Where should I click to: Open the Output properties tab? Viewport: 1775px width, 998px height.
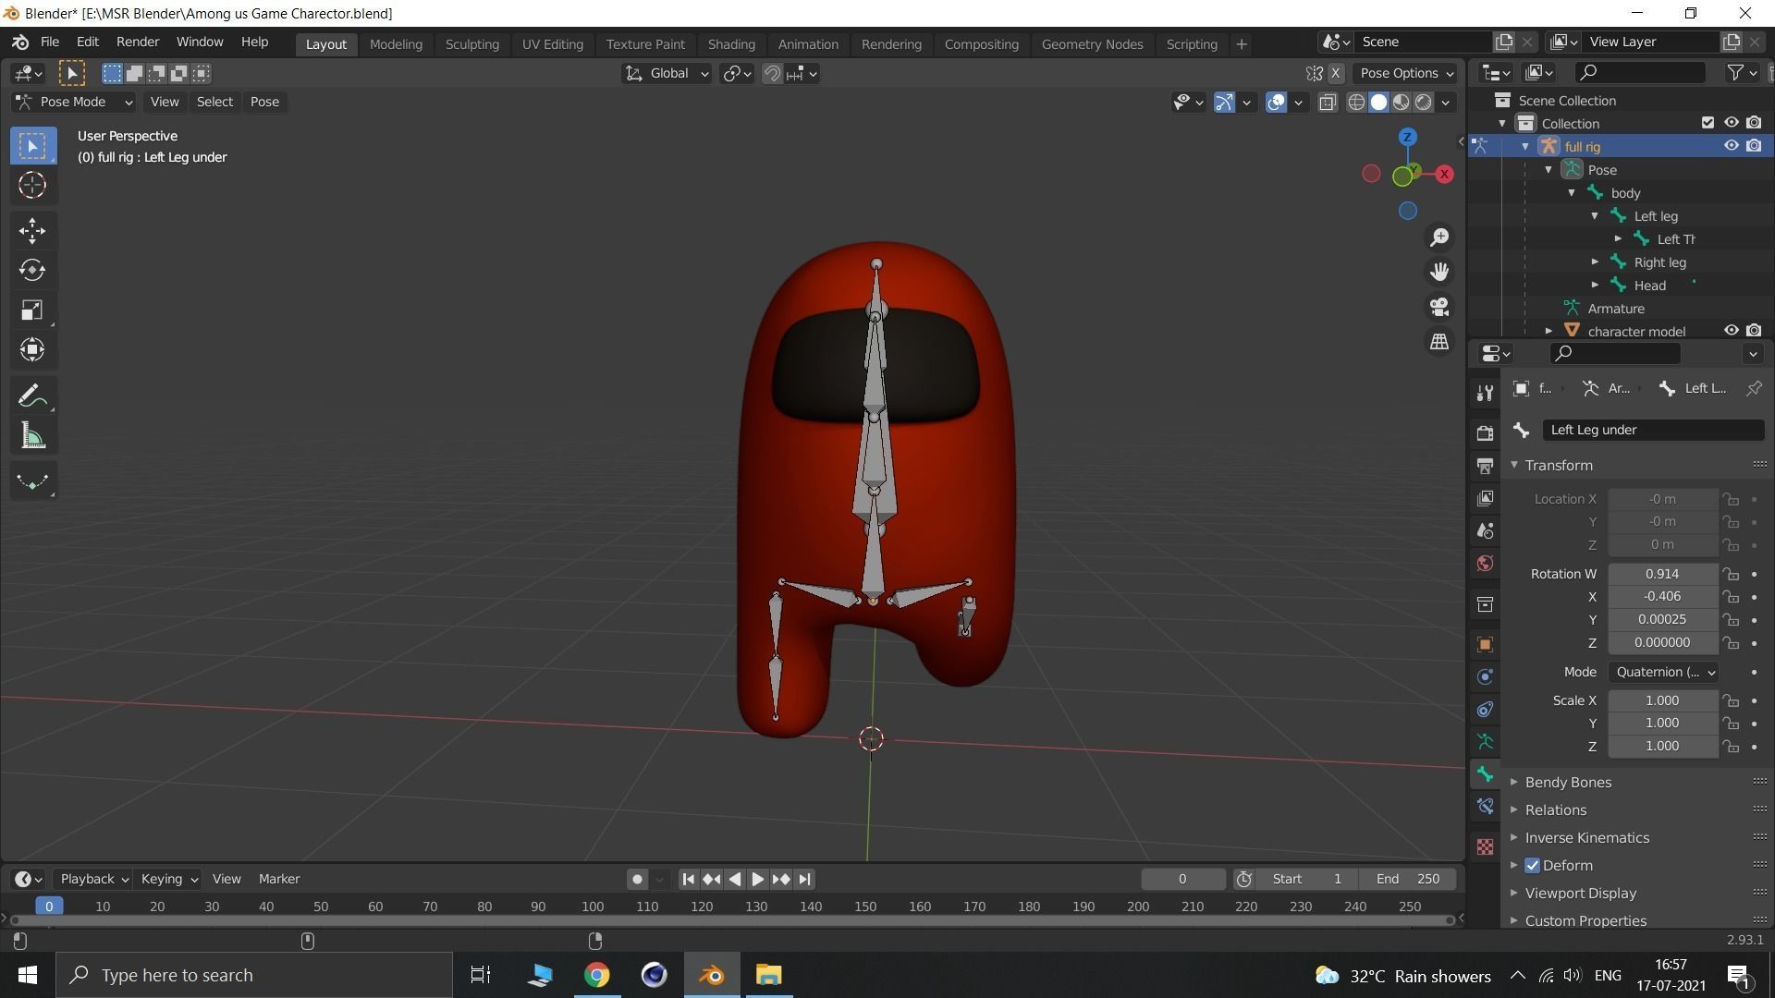click(x=1485, y=465)
